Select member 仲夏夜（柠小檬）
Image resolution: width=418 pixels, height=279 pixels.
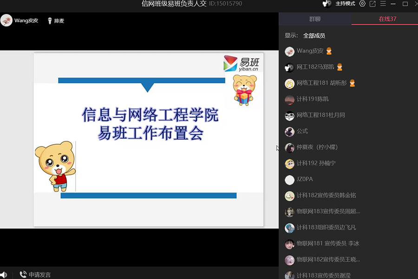317,147
